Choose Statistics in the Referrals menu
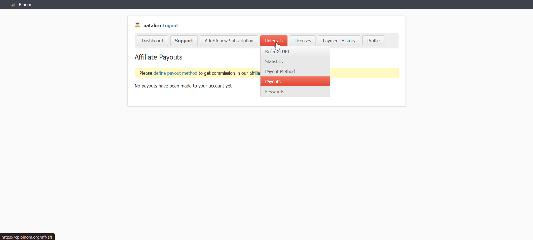The height and width of the screenshot is (240, 533). (x=274, y=61)
